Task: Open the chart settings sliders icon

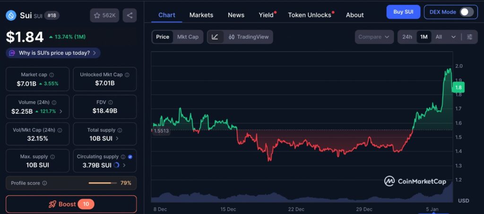Action: coord(469,37)
